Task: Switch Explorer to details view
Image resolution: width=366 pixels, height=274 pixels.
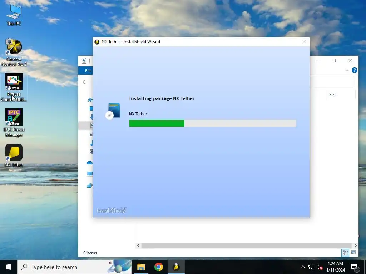Action: tap(346, 253)
